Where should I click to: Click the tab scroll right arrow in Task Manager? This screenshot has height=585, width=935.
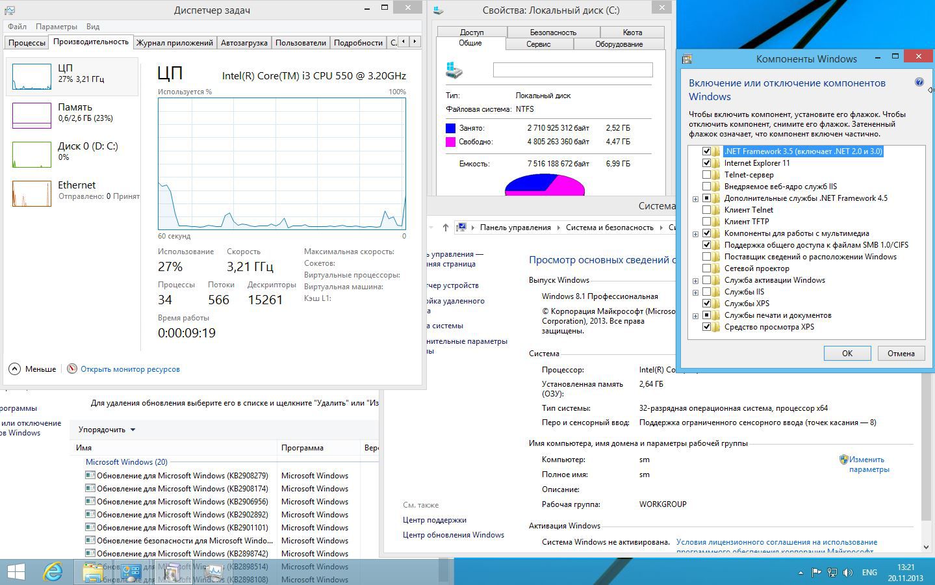coord(415,42)
